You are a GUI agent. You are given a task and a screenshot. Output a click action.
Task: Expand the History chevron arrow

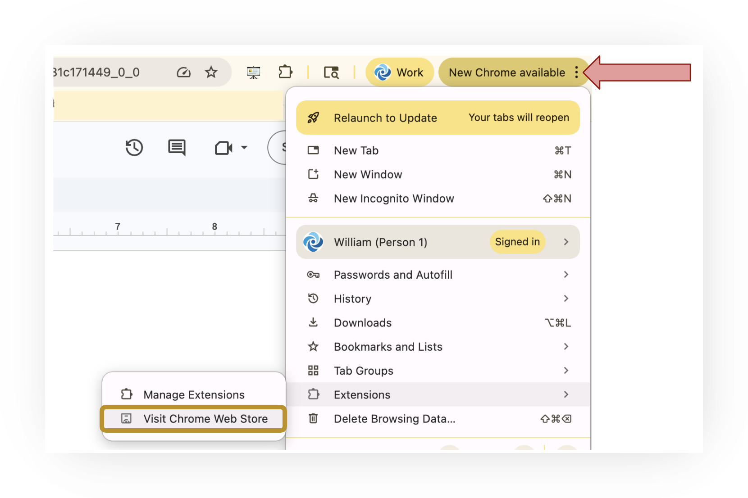coord(566,299)
